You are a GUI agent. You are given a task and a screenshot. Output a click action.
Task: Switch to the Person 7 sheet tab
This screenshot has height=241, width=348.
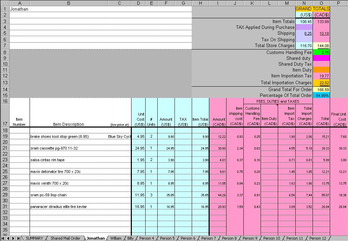209,238
